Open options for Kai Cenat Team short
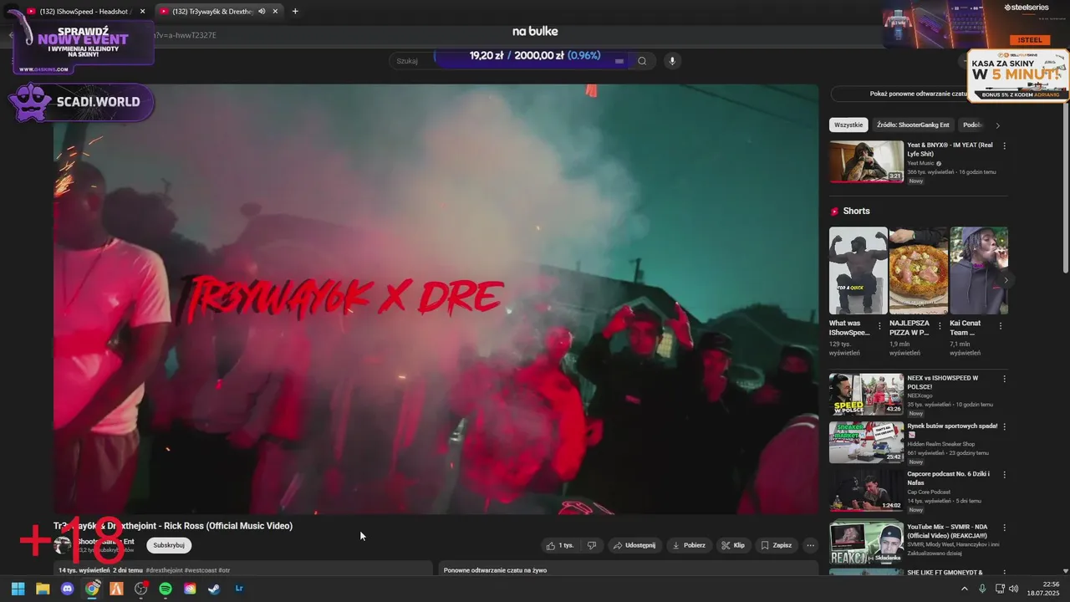The height and width of the screenshot is (602, 1070). 1001,326
